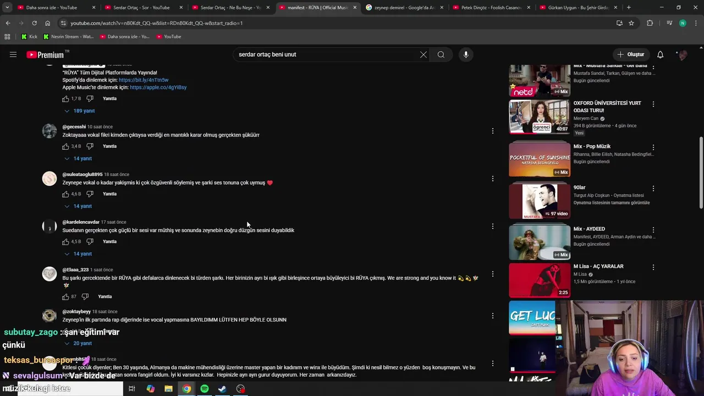Open @kardelencavdar channel name link
Image resolution: width=704 pixels, height=396 pixels.
pyautogui.click(x=81, y=222)
